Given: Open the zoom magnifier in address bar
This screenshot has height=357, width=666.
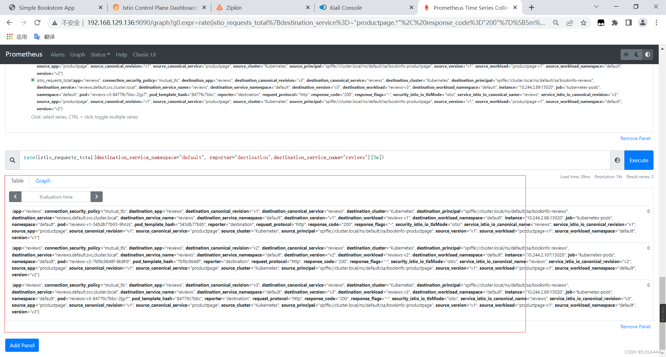Looking at the screenshot, I should point(556,23).
